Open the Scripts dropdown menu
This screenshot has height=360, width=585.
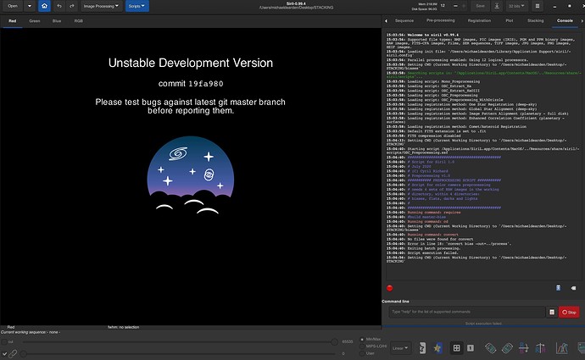(x=137, y=6)
